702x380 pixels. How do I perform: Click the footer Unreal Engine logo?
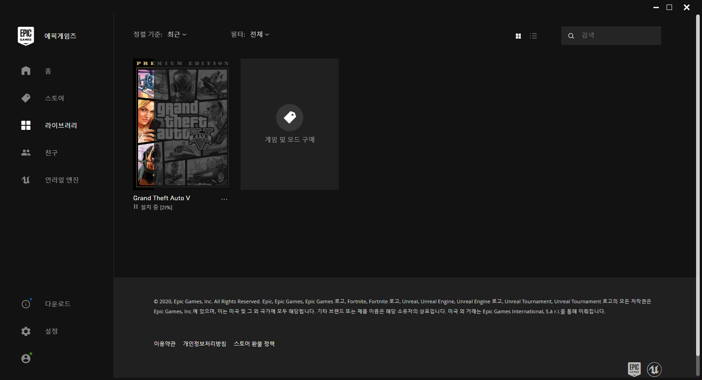(654, 369)
